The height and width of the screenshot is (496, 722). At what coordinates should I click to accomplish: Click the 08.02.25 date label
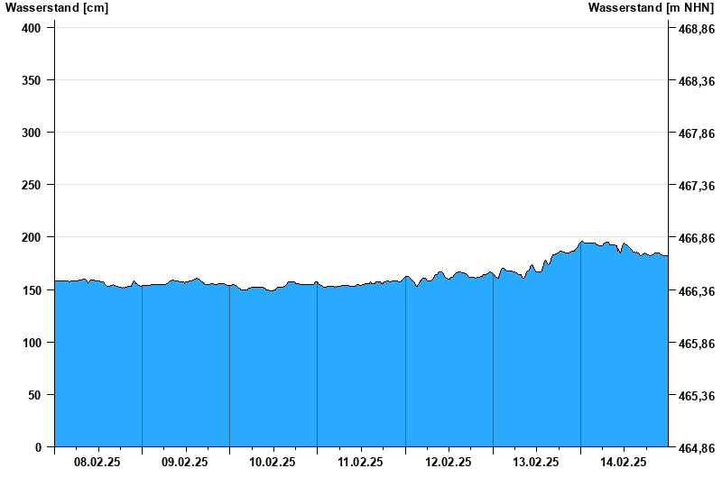coord(97,462)
